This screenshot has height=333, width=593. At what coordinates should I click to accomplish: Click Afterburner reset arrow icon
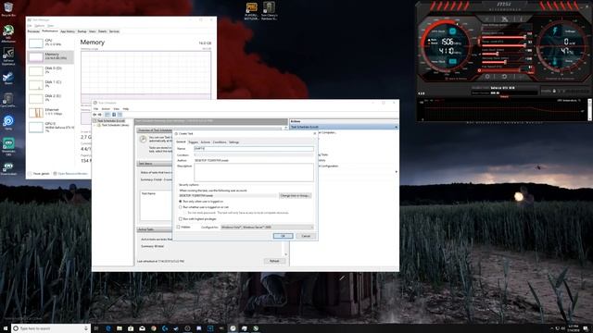pyautogui.click(x=504, y=76)
